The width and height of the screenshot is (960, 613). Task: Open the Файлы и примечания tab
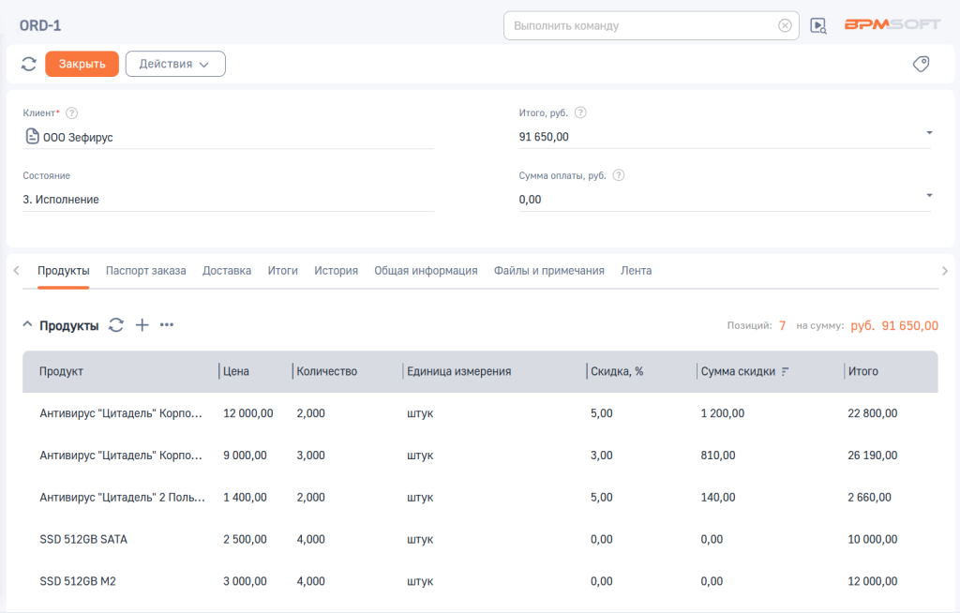pyautogui.click(x=548, y=271)
